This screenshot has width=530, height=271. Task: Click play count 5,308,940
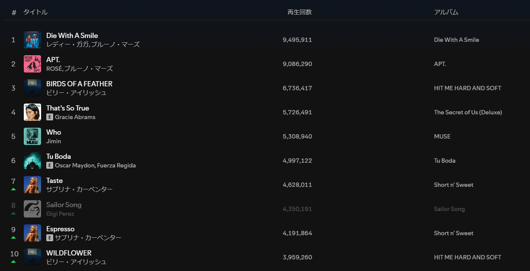(297, 136)
